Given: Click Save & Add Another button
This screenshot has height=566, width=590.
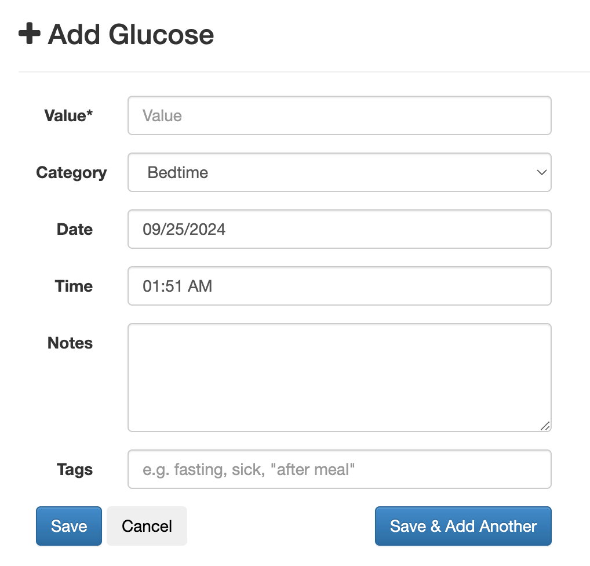Looking at the screenshot, I should (x=463, y=526).
